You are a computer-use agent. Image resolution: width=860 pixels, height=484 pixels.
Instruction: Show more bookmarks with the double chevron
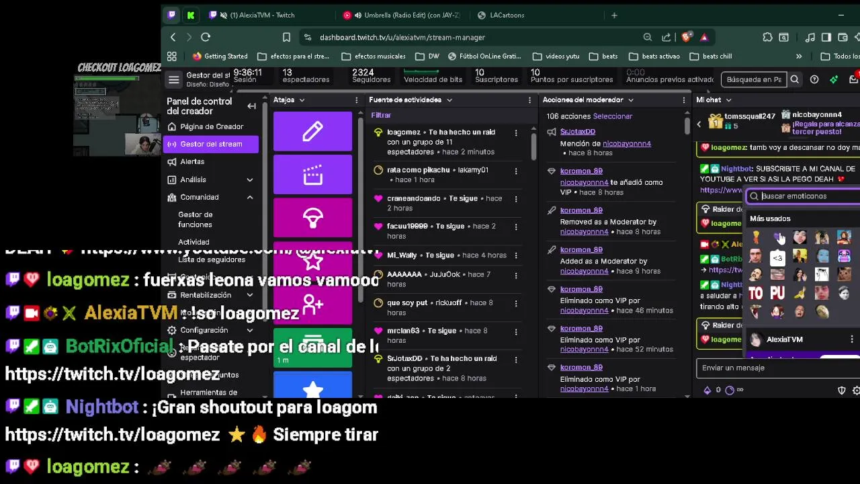click(799, 56)
